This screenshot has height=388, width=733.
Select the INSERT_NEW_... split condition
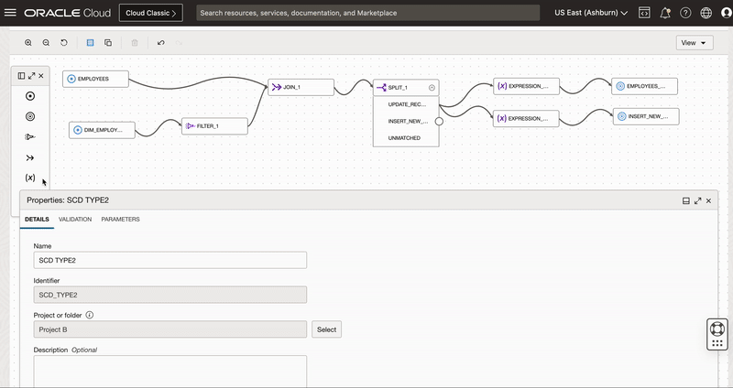pyautogui.click(x=406, y=122)
